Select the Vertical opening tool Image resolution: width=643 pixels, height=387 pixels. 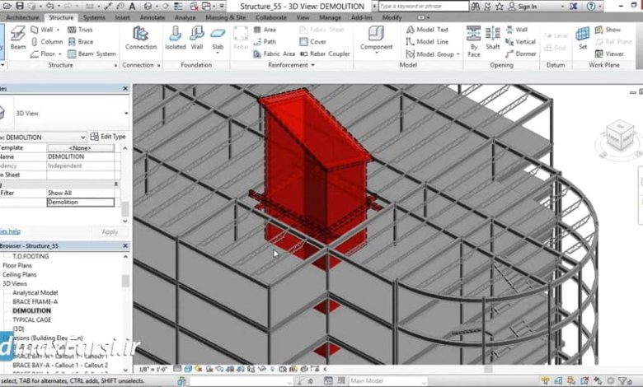(520, 42)
